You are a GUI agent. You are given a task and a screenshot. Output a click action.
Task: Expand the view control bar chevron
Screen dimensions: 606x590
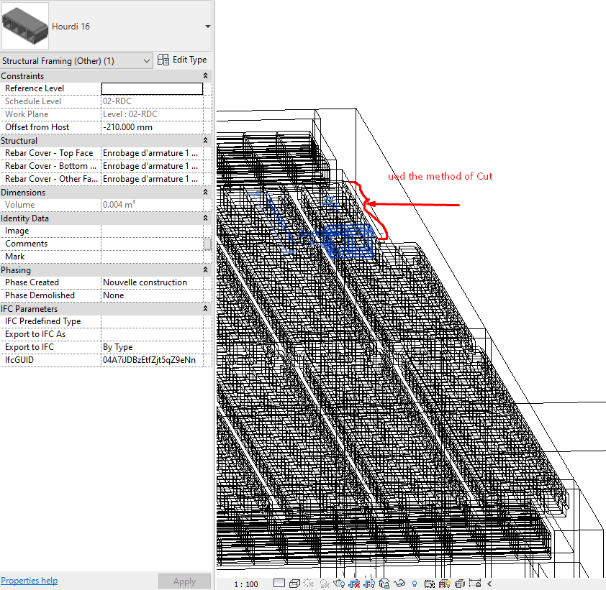[489, 583]
